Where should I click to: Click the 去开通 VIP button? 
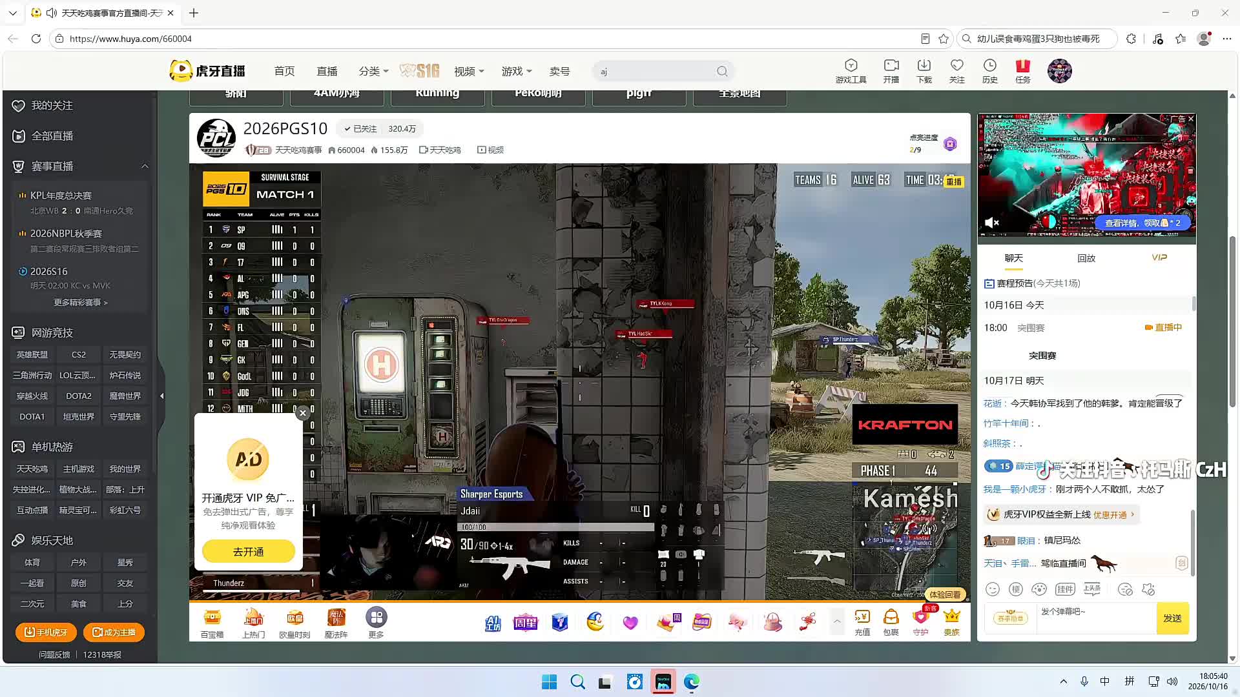pyautogui.click(x=249, y=552)
